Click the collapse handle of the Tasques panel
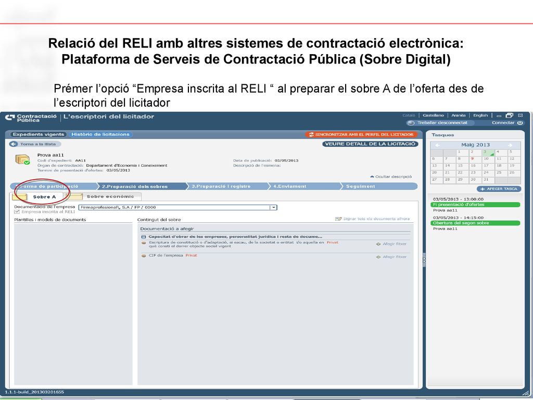Image resolution: width=533 pixels, height=400 pixels. click(424, 260)
